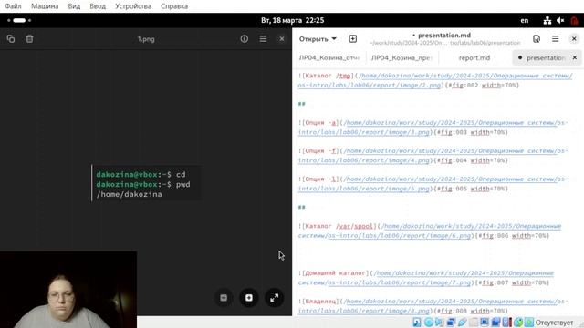The image size is (584, 328).
Task: Click the red power icon in top bar
Action: [x=574, y=20]
